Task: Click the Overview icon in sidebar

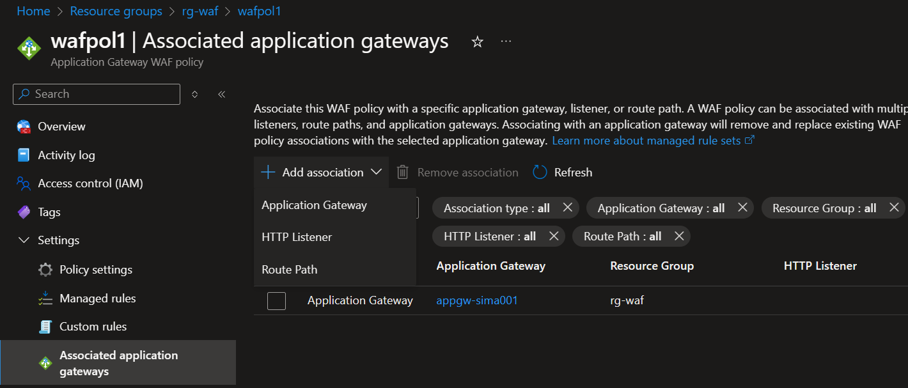Action: pyautogui.click(x=24, y=127)
